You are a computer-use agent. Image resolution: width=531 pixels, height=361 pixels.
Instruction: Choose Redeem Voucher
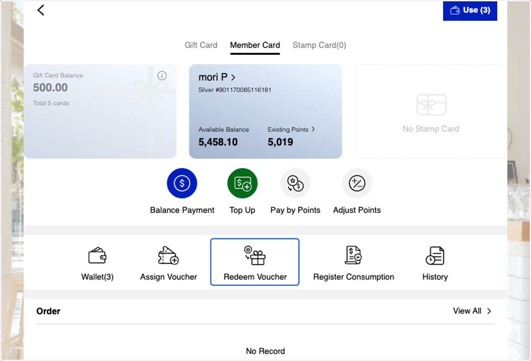pos(255,262)
